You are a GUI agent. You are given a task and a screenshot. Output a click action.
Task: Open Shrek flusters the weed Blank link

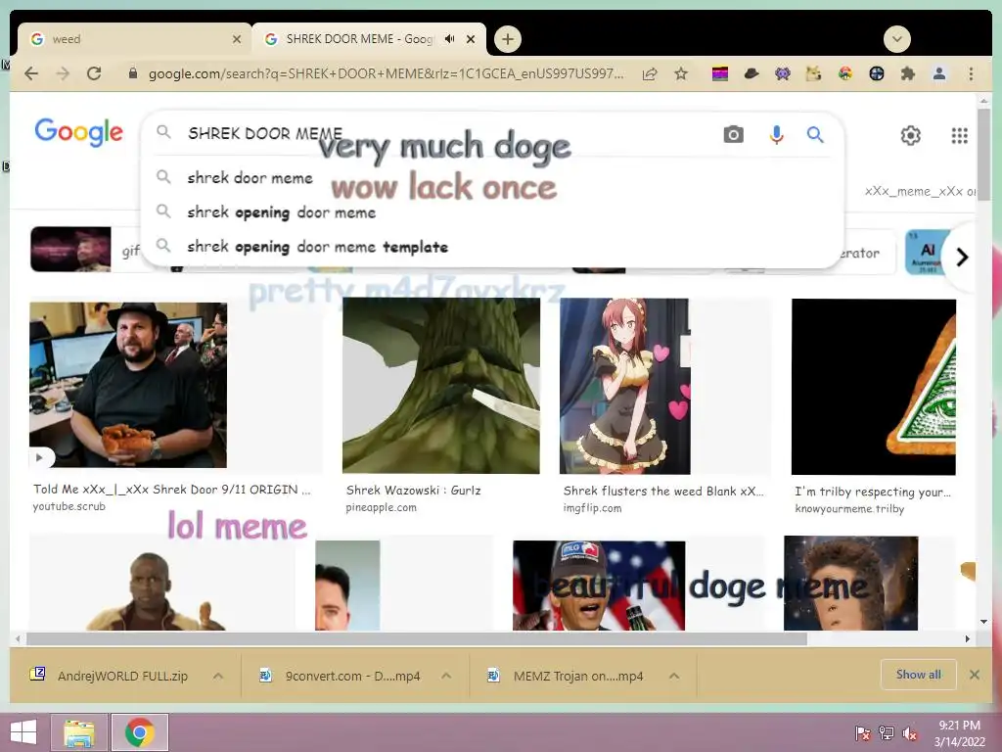point(663,492)
